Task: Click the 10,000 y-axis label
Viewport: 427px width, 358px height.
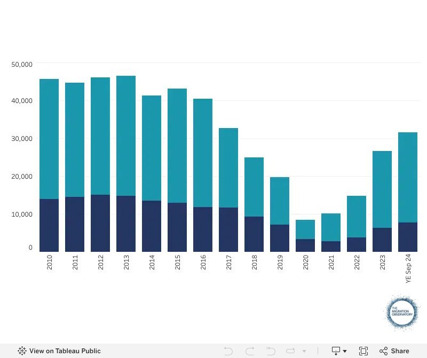Action: pos(22,214)
